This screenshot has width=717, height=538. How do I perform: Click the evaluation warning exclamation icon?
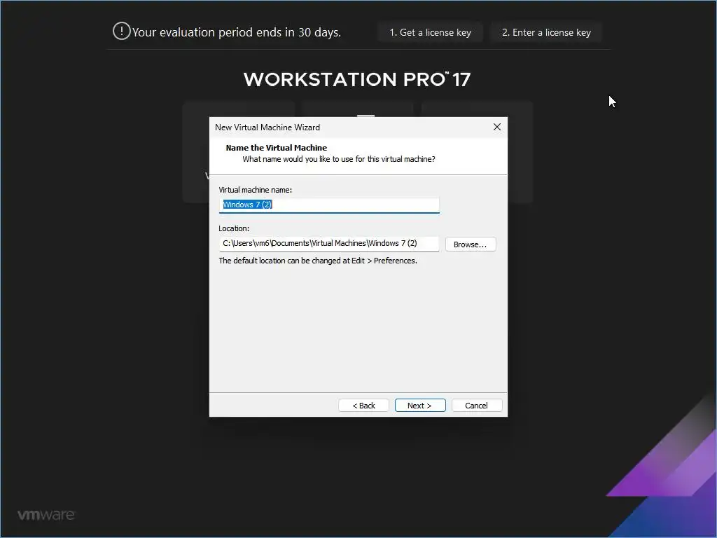tap(122, 32)
